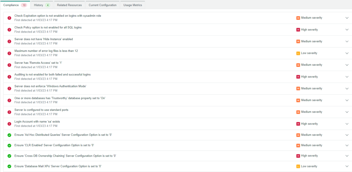Click the High severity badge on Auditing row
This screenshot has height=172, width=352.
(x=307, y=77)
